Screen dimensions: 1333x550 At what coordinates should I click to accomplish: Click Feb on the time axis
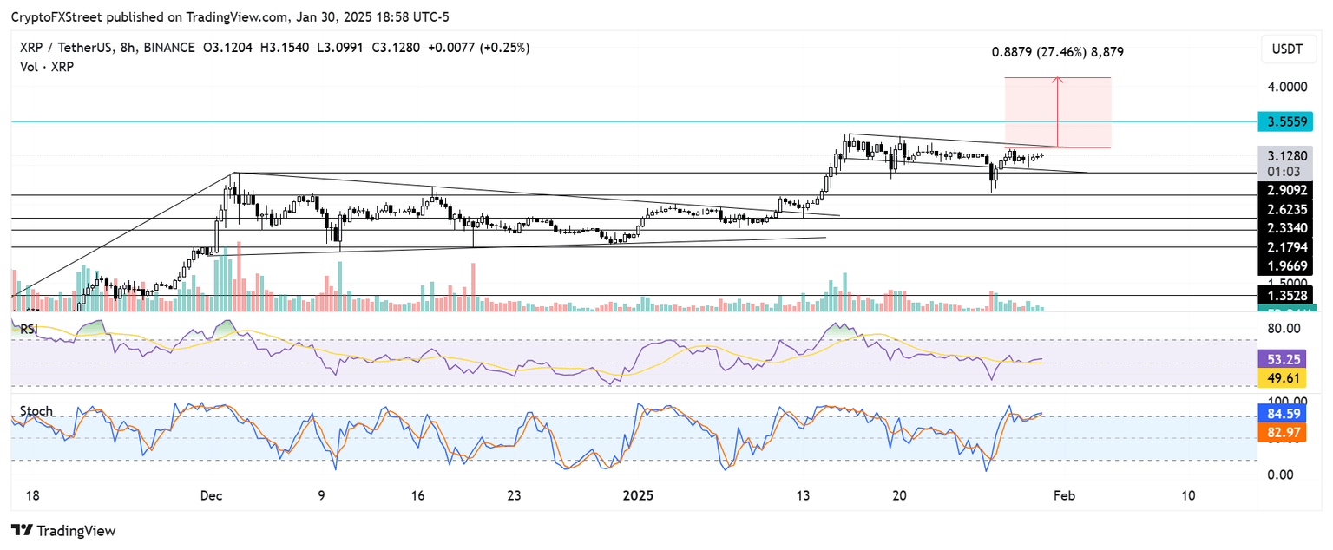click(1064, 495)
